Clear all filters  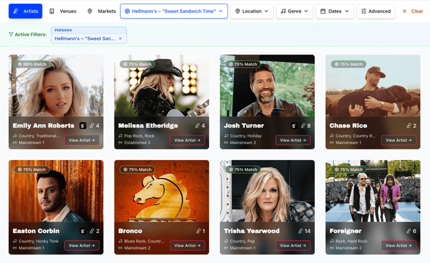click(412, 11)
